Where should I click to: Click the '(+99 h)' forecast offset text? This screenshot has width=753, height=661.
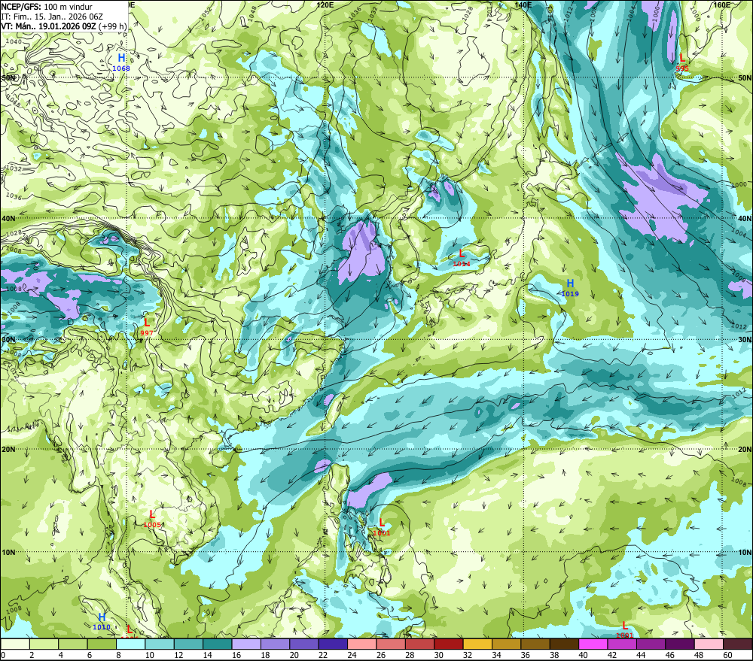(112, 26)
